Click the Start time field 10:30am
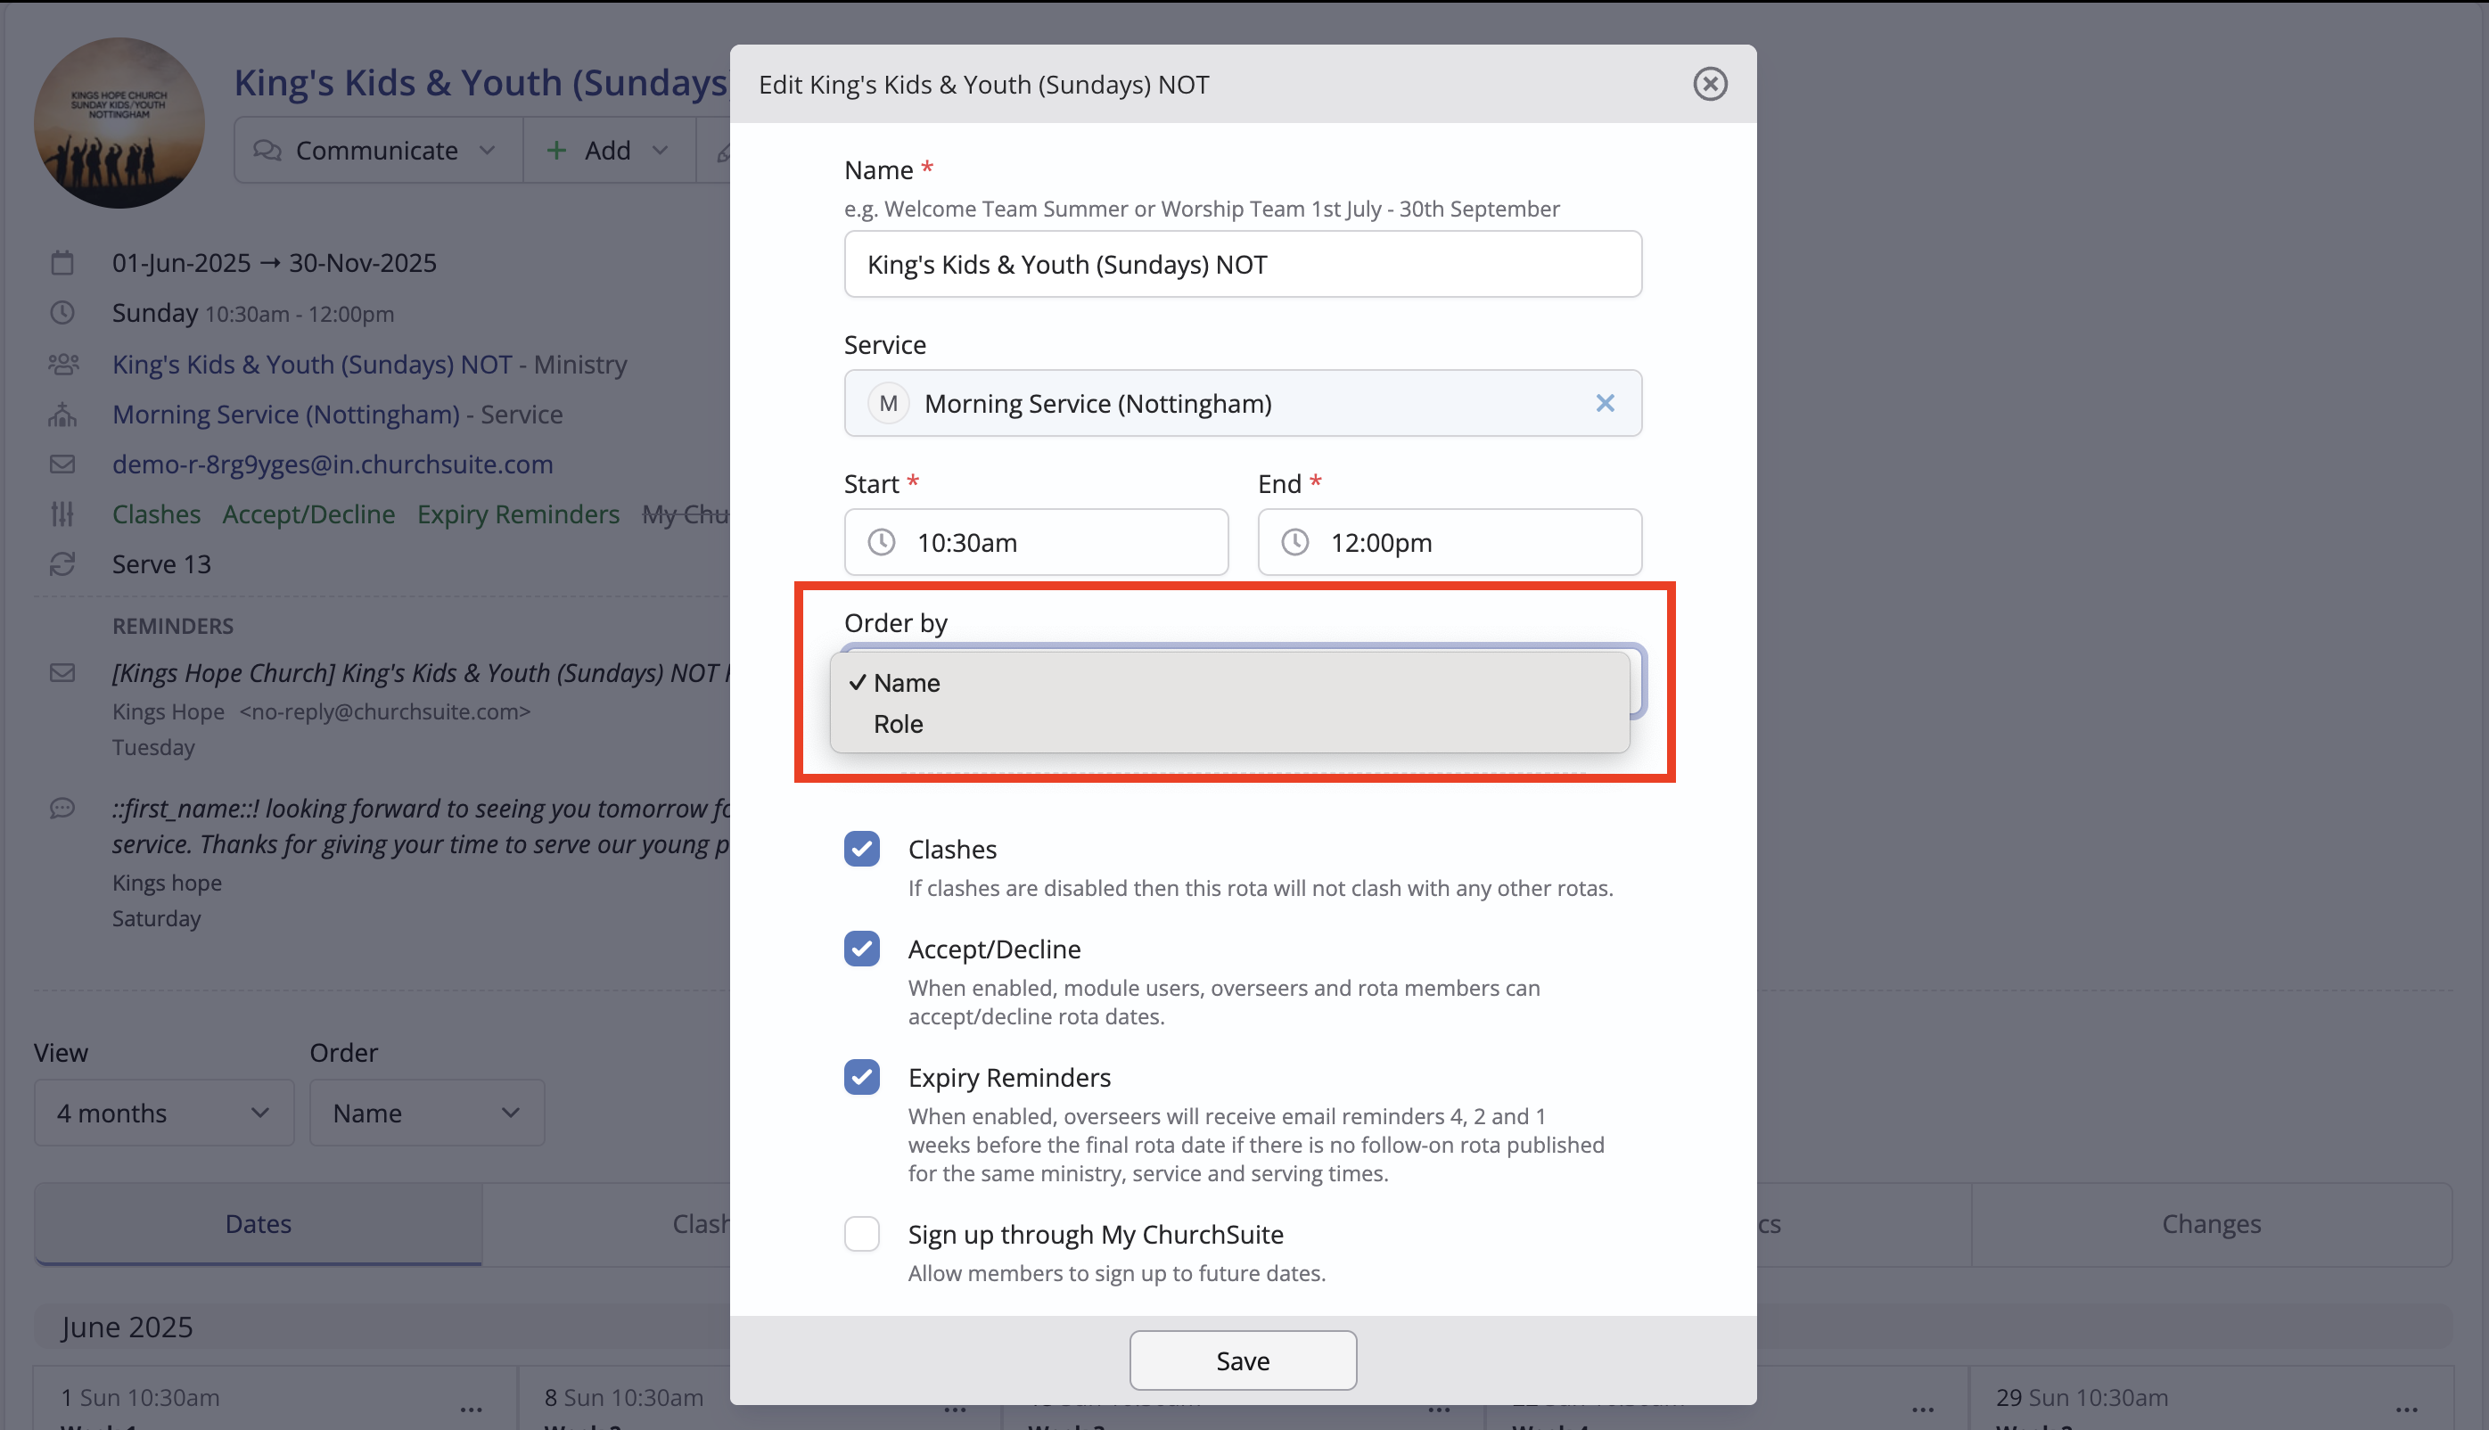The height and width of the screenshot is (1430, 2489). (x=1036, y=542)
